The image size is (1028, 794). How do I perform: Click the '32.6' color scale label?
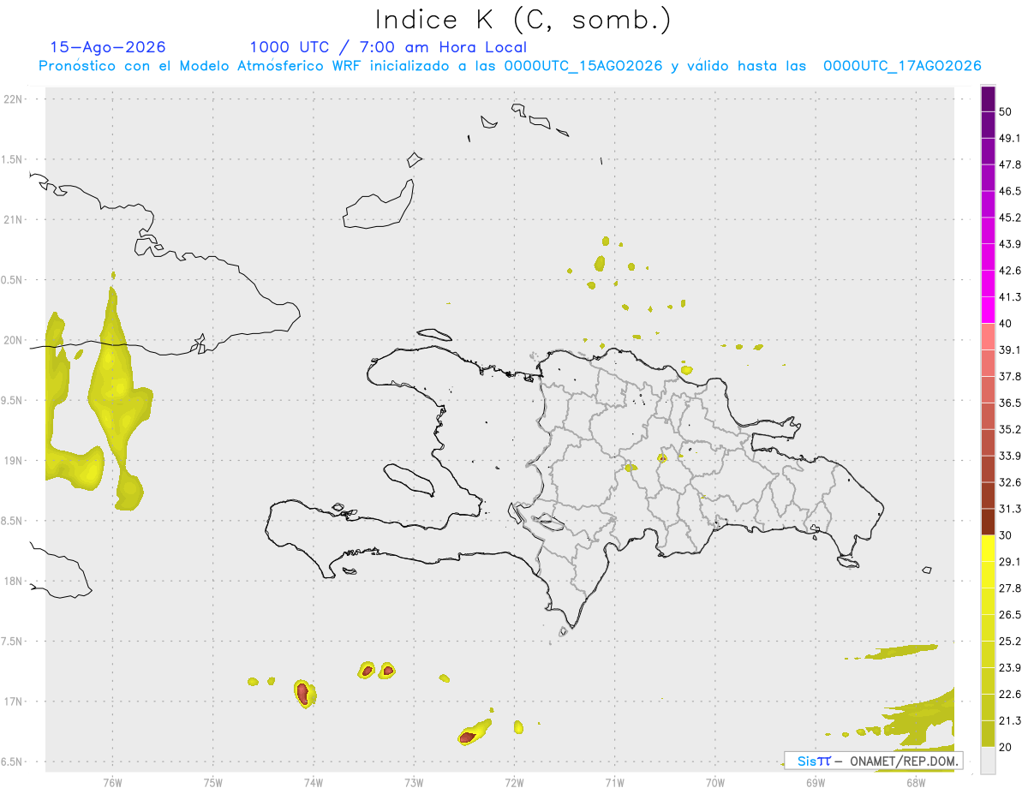(x=1010, y=482)
